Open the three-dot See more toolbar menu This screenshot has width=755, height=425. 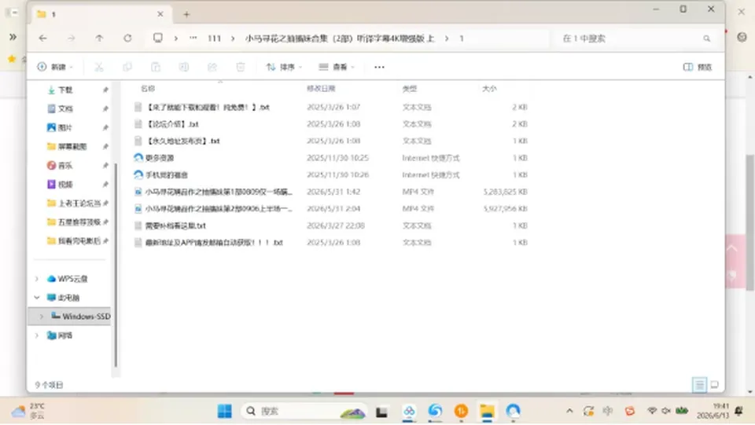[x=379, y=67]
